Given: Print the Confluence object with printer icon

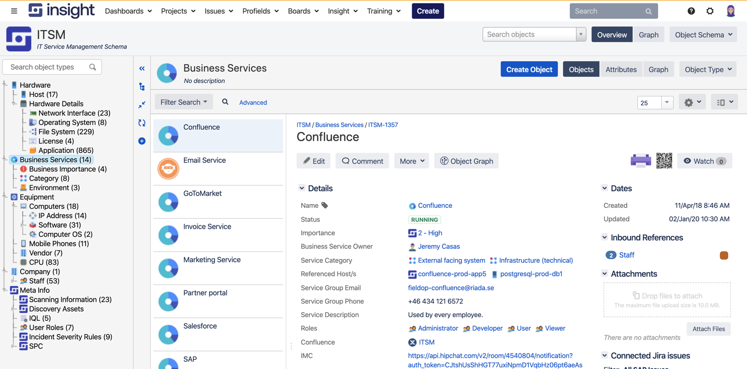Looking at the screenshot, I should [641, 161].
